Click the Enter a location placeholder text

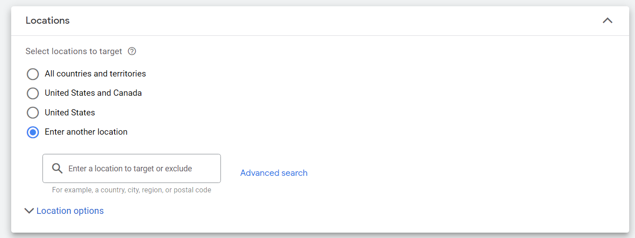click(130, 169)
